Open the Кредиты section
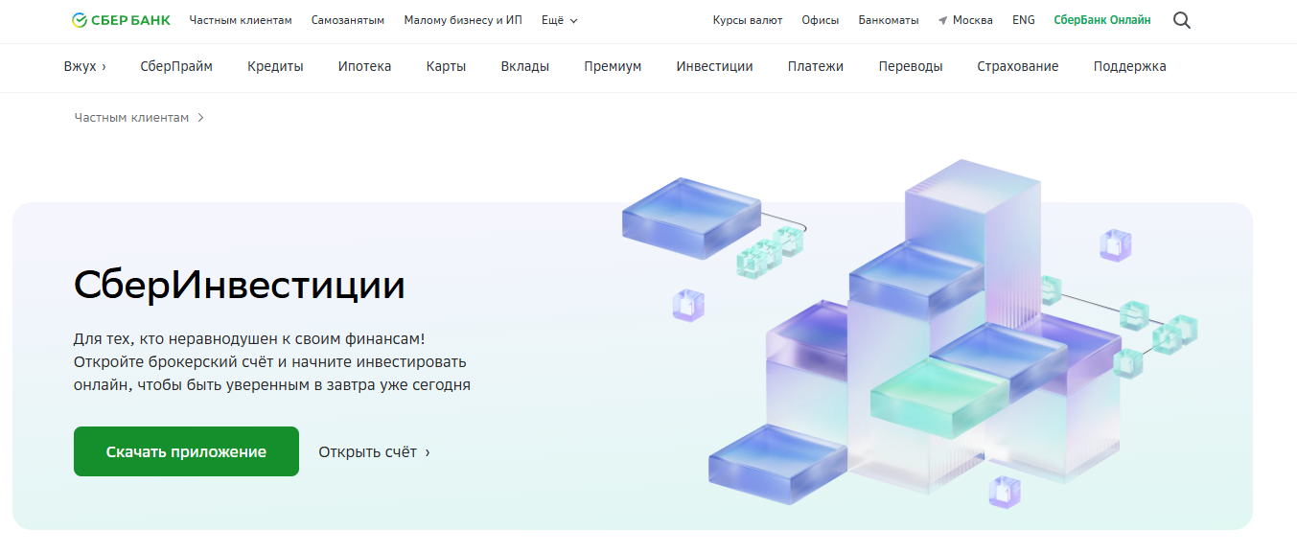The height and width of the screenshot is (553, 1297). (275, 67)
